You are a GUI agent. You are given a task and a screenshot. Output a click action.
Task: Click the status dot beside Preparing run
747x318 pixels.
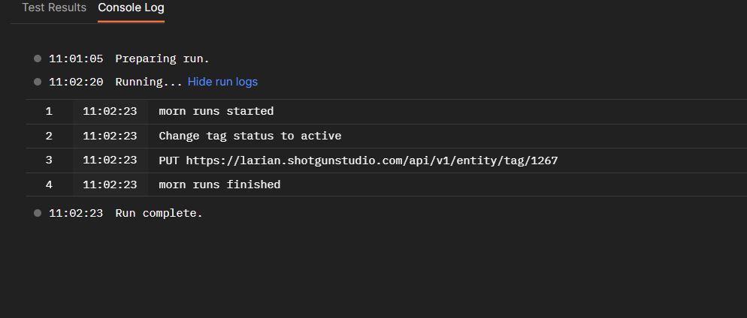[x=38, y=58]
